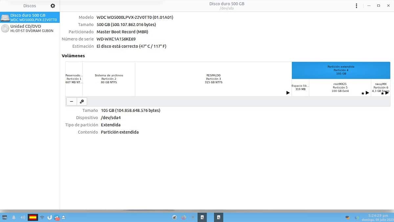Click the Spanish flag keyboard layout indicator

(x=33, y=217)
